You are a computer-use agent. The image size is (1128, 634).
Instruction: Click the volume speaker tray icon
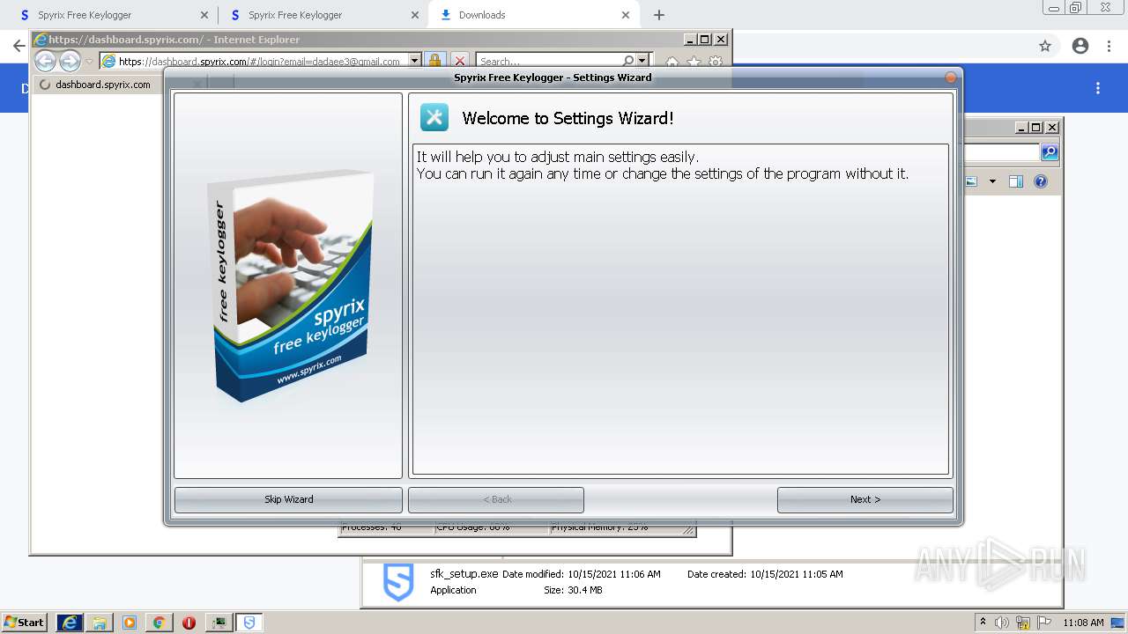pos(1001,623)
